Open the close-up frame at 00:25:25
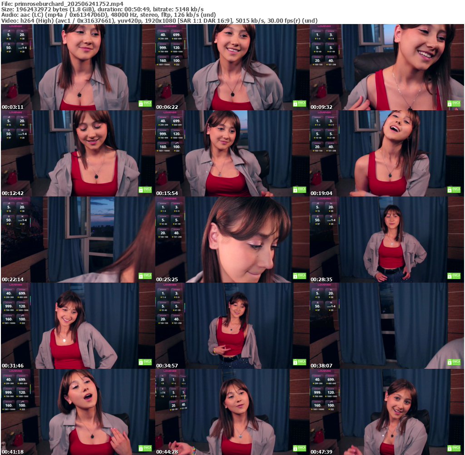 232,240
